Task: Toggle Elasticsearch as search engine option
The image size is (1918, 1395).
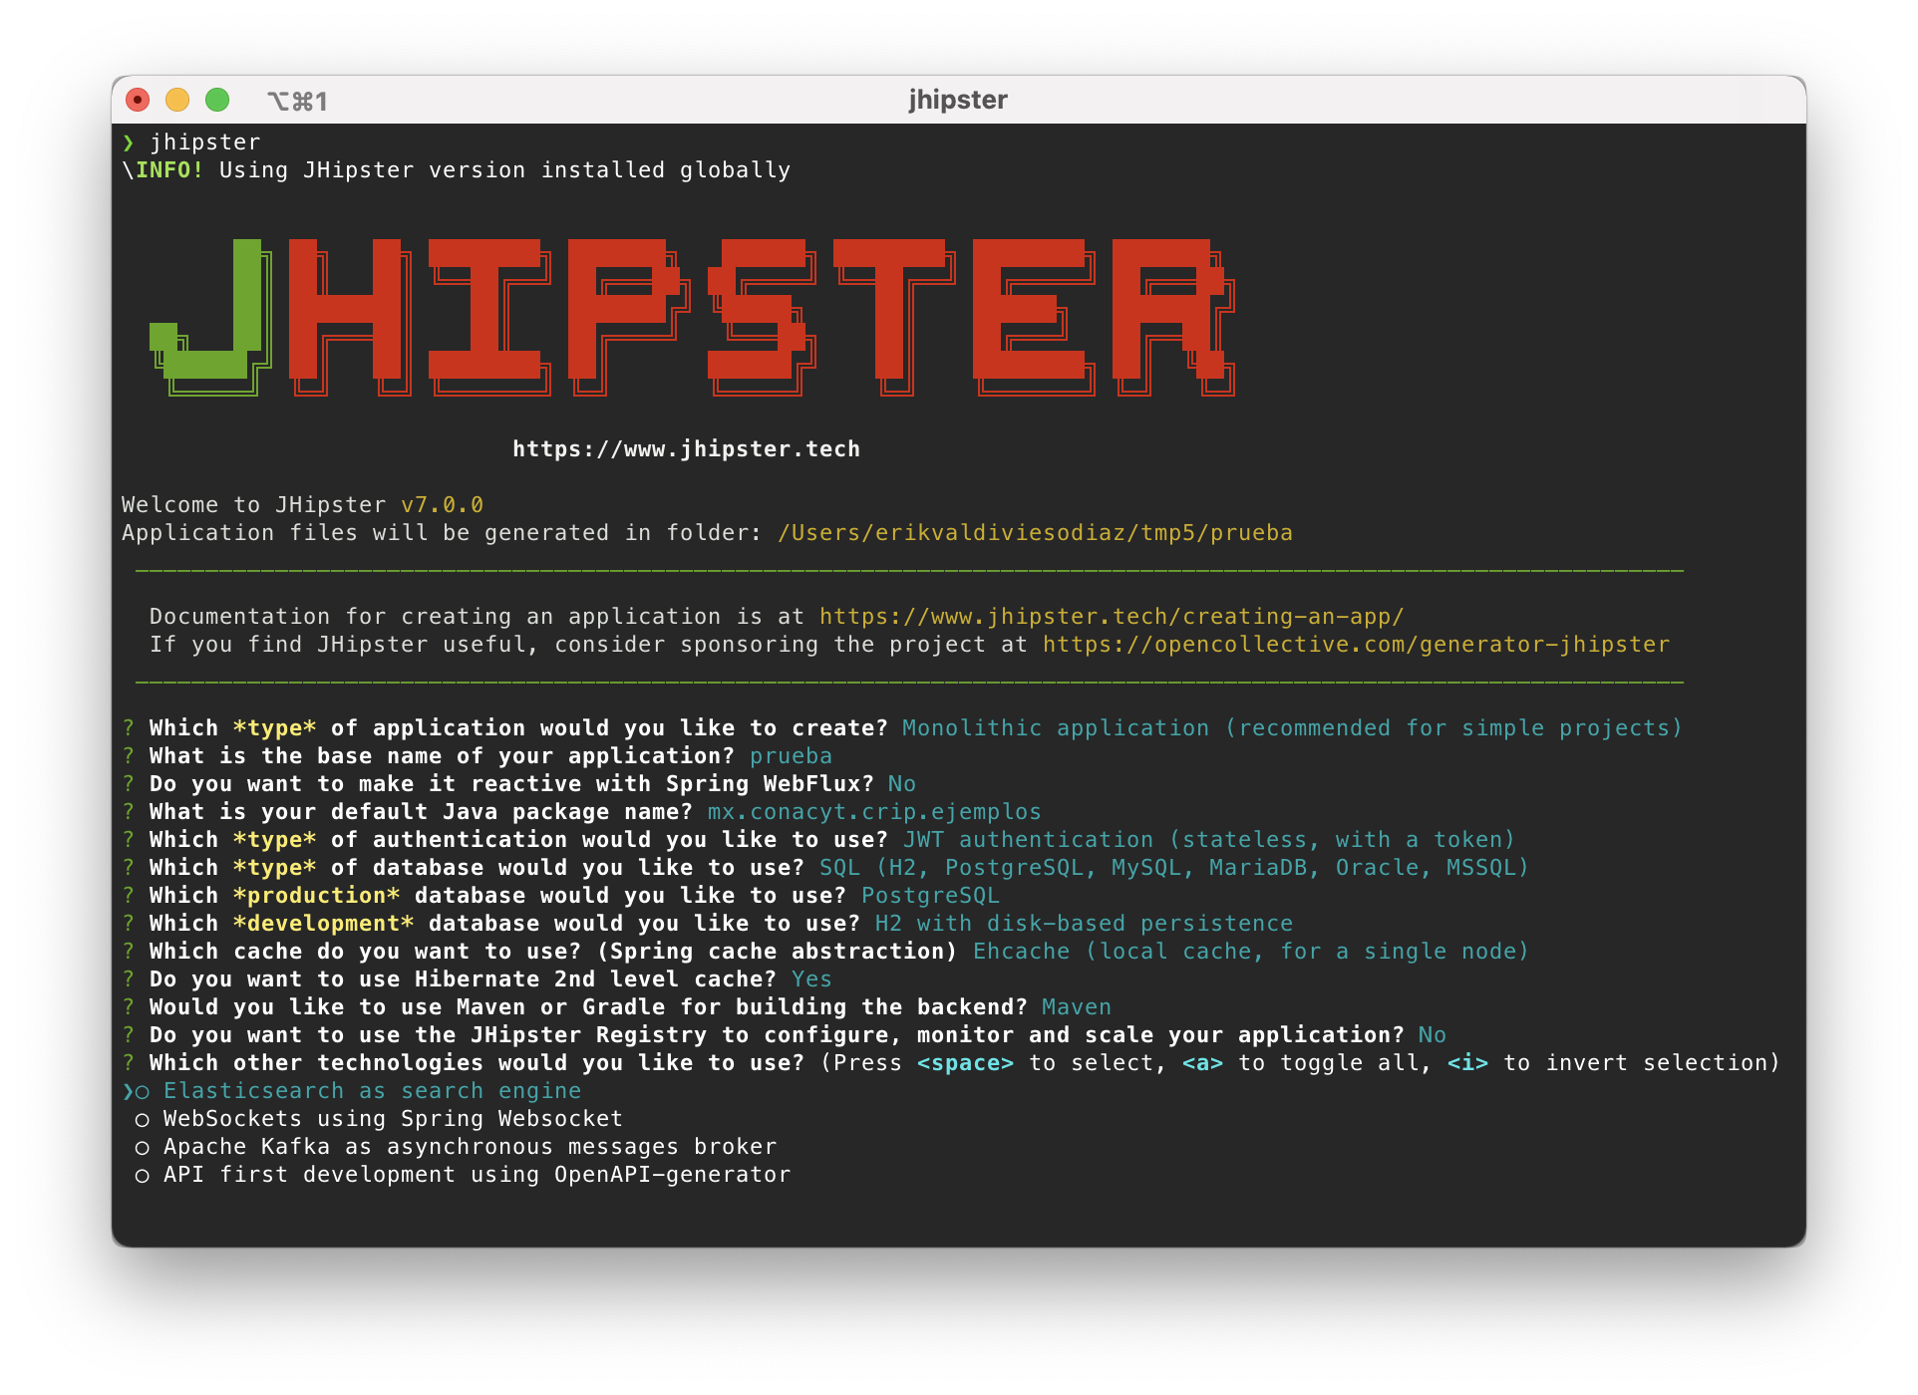Action: point(359,1091)
